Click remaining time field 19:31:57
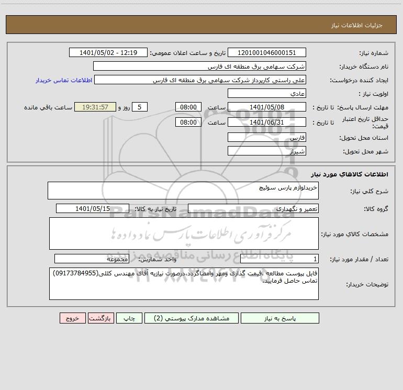The height and width of the screenshot is (390, 403). (95, 107)
